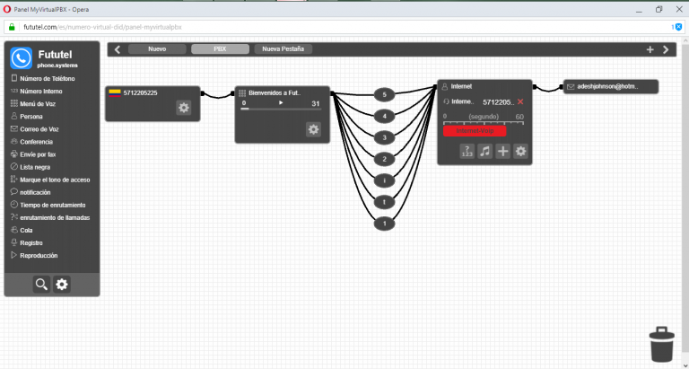Screen dimensions: 689x369
Task: Select Número Interno in sidebar
Action: pos(37,92)
